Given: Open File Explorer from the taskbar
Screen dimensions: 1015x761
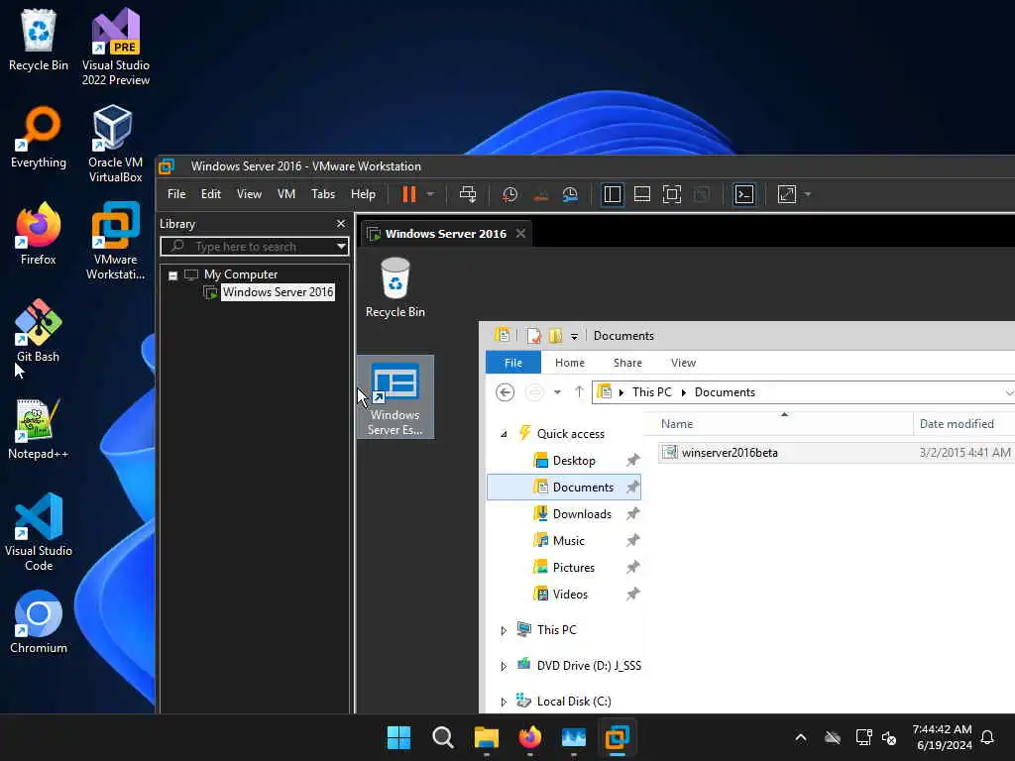Looking at the screenshot, I should (486, 737).
